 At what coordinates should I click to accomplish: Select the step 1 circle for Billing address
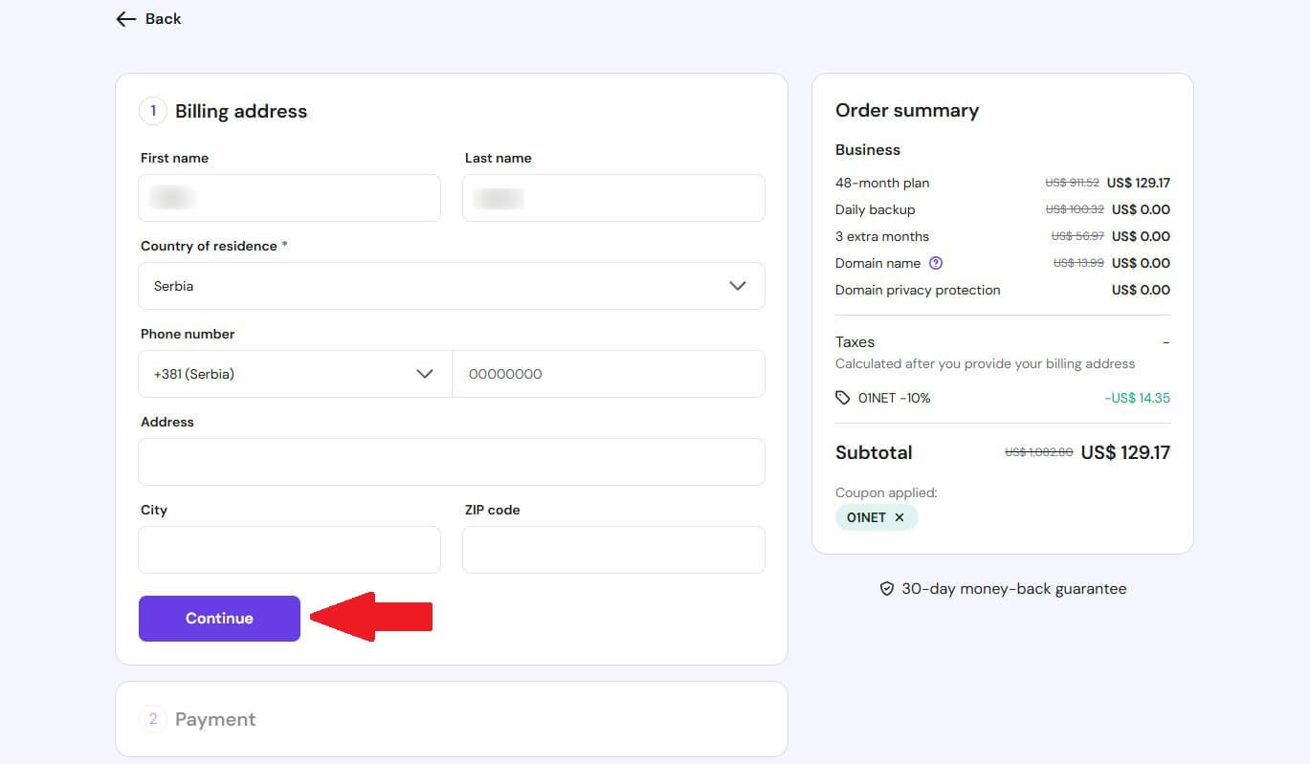(152, 111)
